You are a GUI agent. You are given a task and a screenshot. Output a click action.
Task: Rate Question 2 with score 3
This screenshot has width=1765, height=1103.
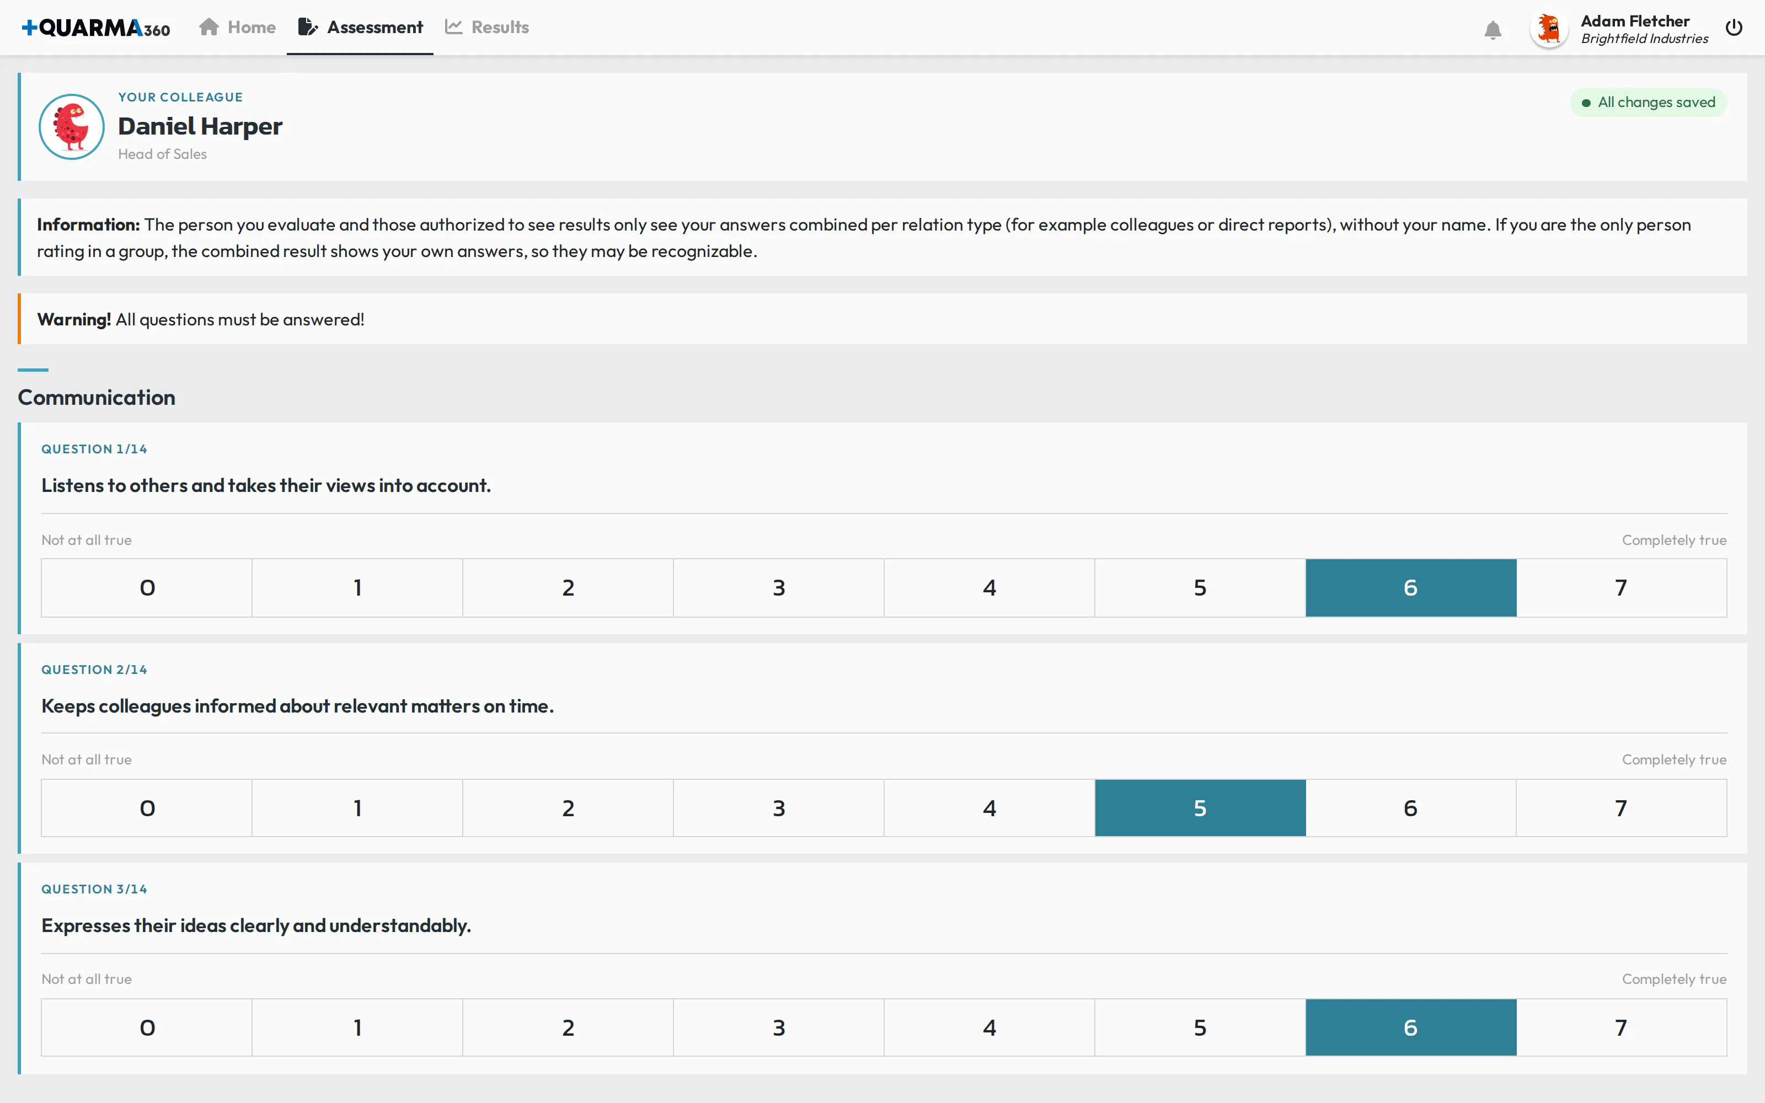click(x=779, y=808)
